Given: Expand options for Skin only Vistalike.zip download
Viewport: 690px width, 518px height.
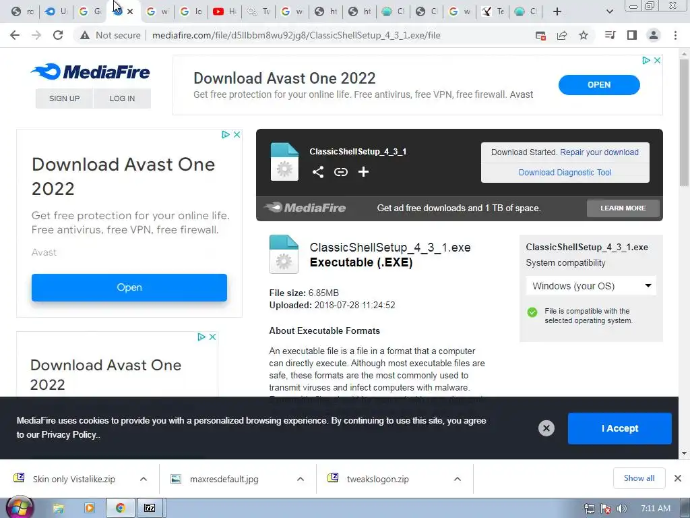Looking at the screenshot, I should point(144,480).
